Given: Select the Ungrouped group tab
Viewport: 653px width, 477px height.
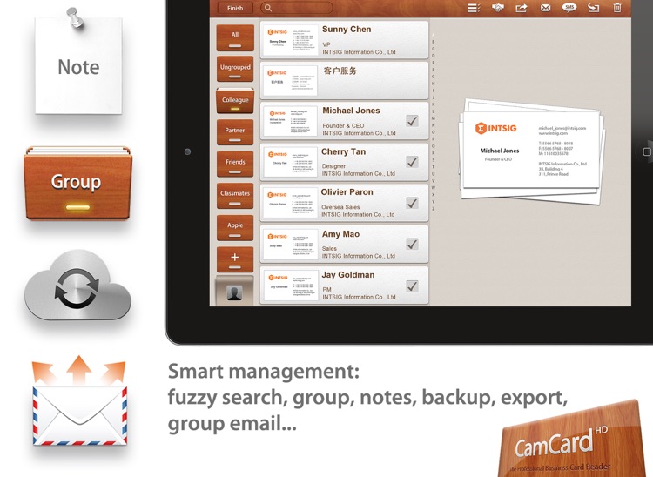Looking at the screenshot, I should (x=235, y=70).
